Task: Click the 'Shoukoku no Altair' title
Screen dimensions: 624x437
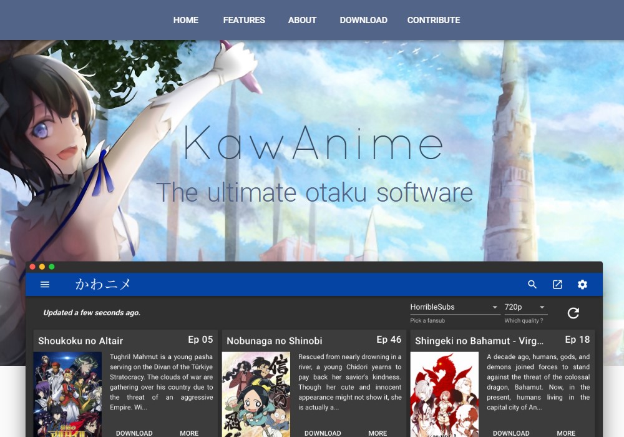Action: (80, 341)
